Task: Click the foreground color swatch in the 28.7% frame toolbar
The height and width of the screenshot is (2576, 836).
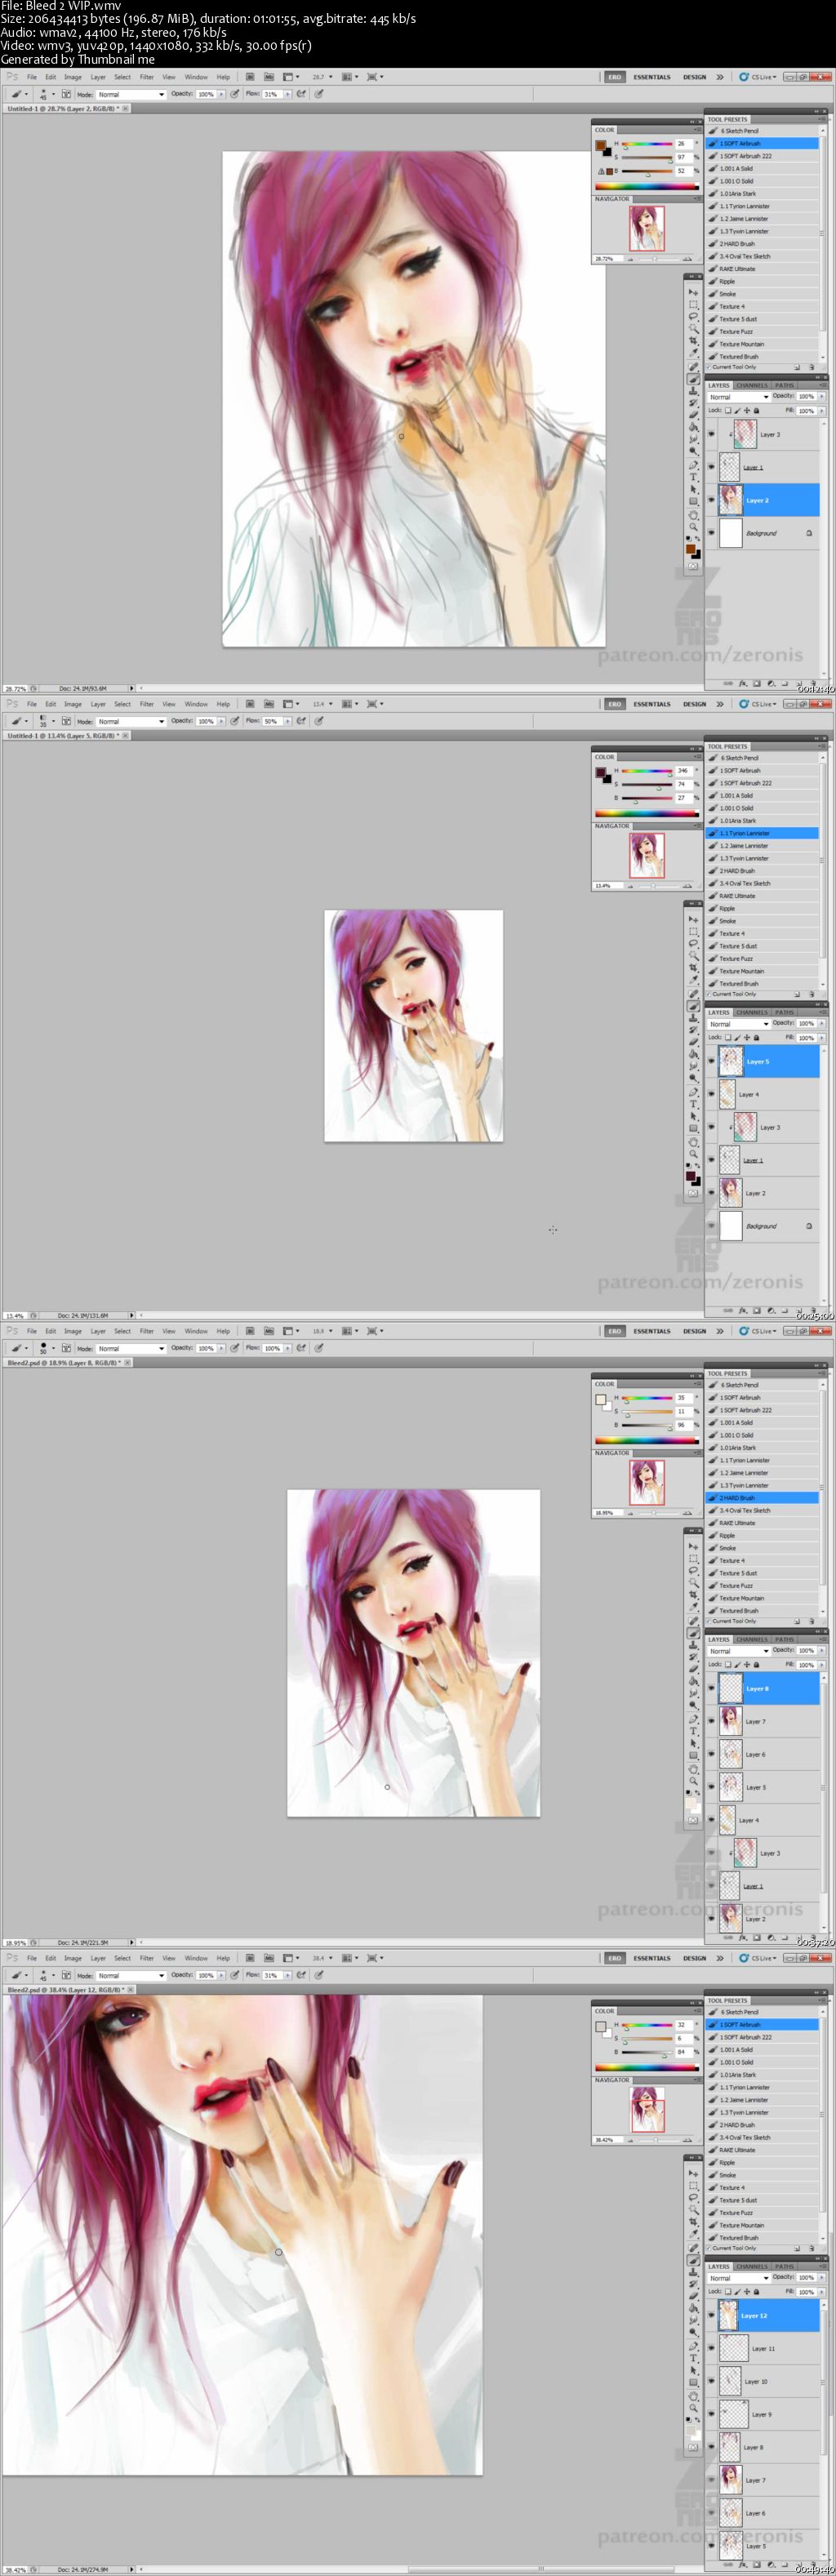Action: 690,548
